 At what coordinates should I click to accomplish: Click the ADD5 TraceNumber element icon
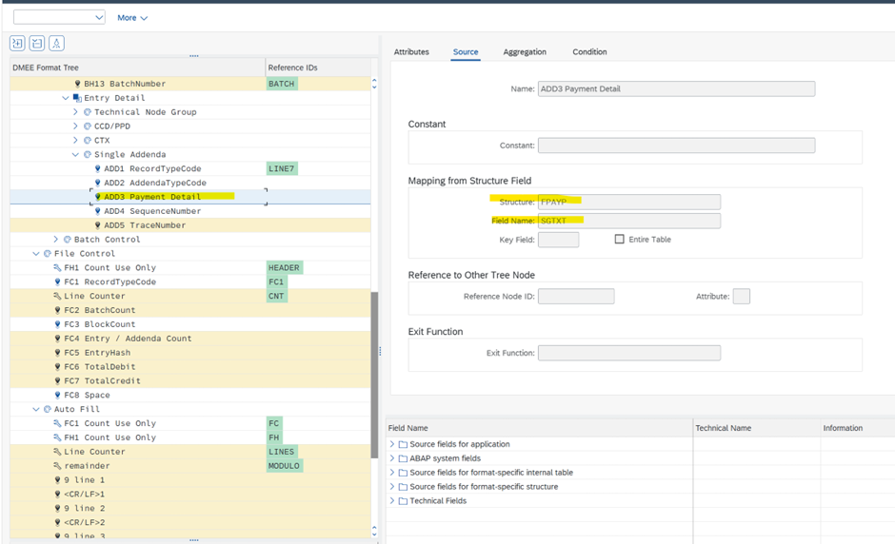coord(98,225)
